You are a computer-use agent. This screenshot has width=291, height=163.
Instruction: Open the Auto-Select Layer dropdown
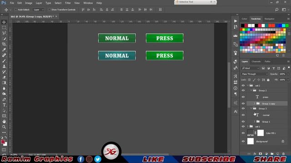(38, 10)
